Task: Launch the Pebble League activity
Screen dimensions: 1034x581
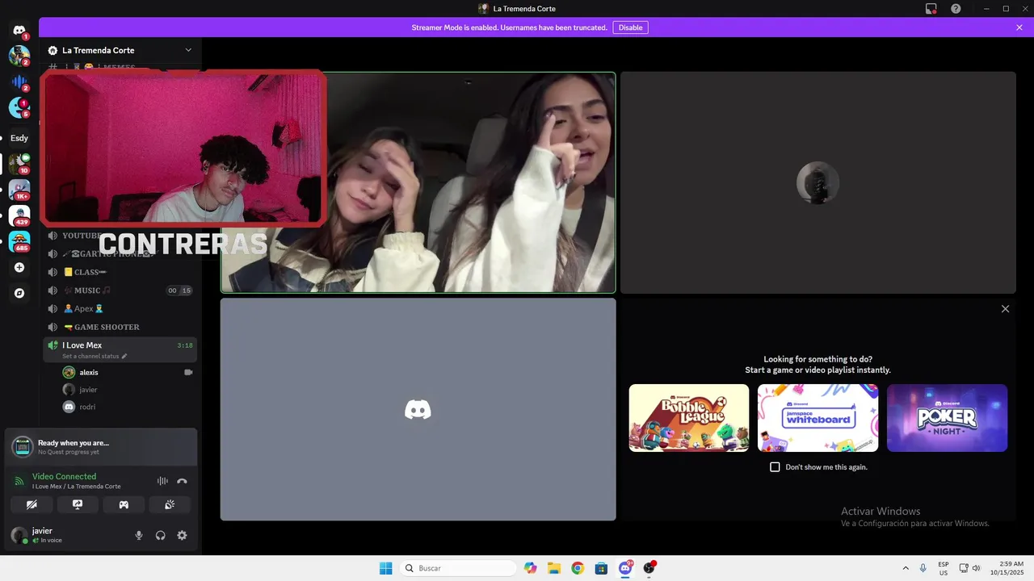Action: pos(689,418)
